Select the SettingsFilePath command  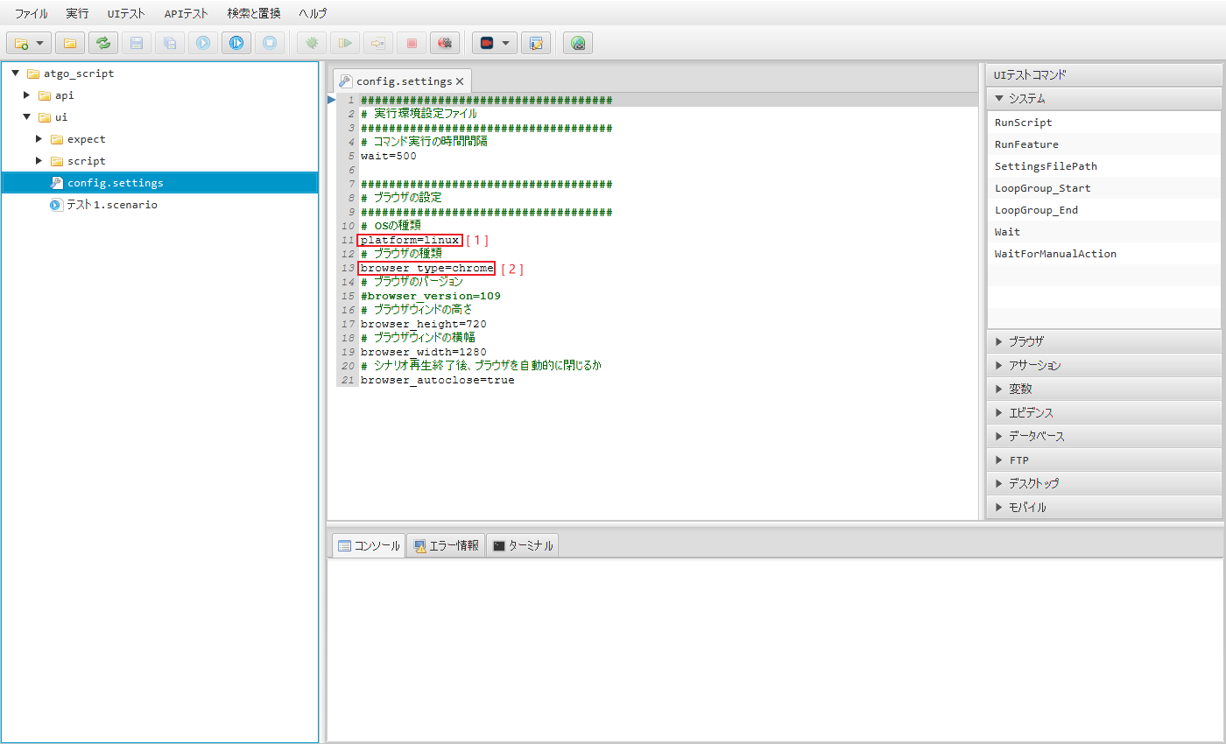tap(1103, 166)
